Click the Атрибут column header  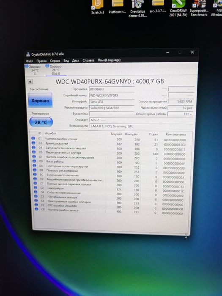pyautogui.click(x=50, y=133)
